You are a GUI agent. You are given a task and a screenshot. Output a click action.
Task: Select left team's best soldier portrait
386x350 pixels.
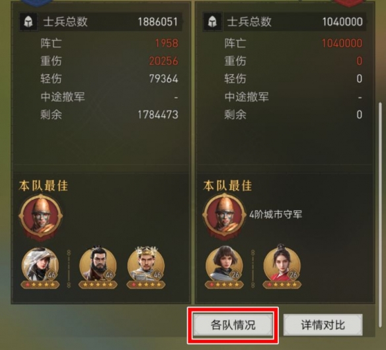point(40,216)
